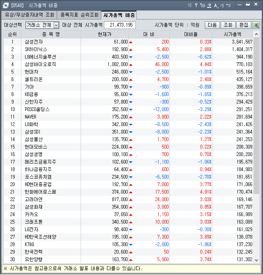Click 삼성물산 stock name
Screen dimensions: 263x275
tap(34, 139)
